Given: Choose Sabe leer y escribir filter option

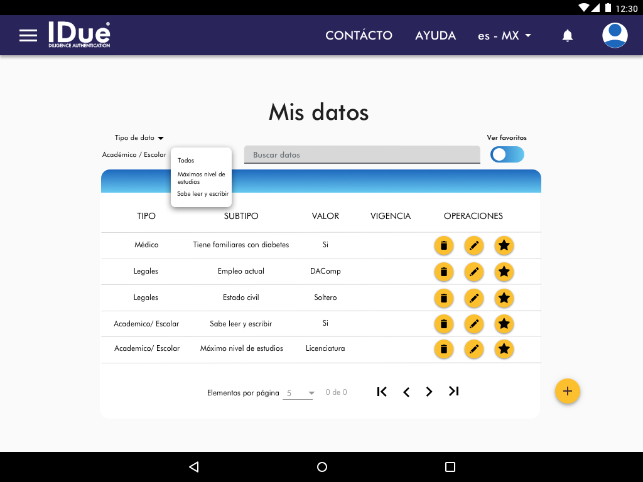Looking at the screenshot, I should pos(203,194).
